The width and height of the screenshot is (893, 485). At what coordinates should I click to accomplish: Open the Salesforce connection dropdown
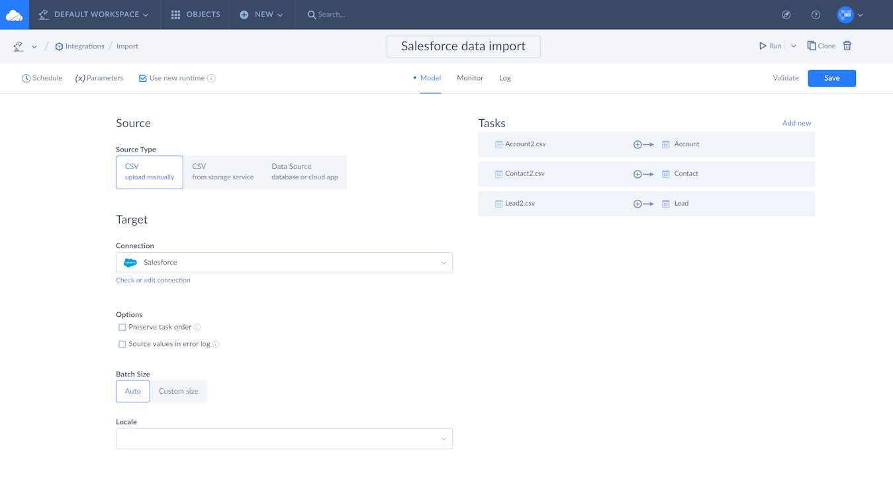click(284, 263)
